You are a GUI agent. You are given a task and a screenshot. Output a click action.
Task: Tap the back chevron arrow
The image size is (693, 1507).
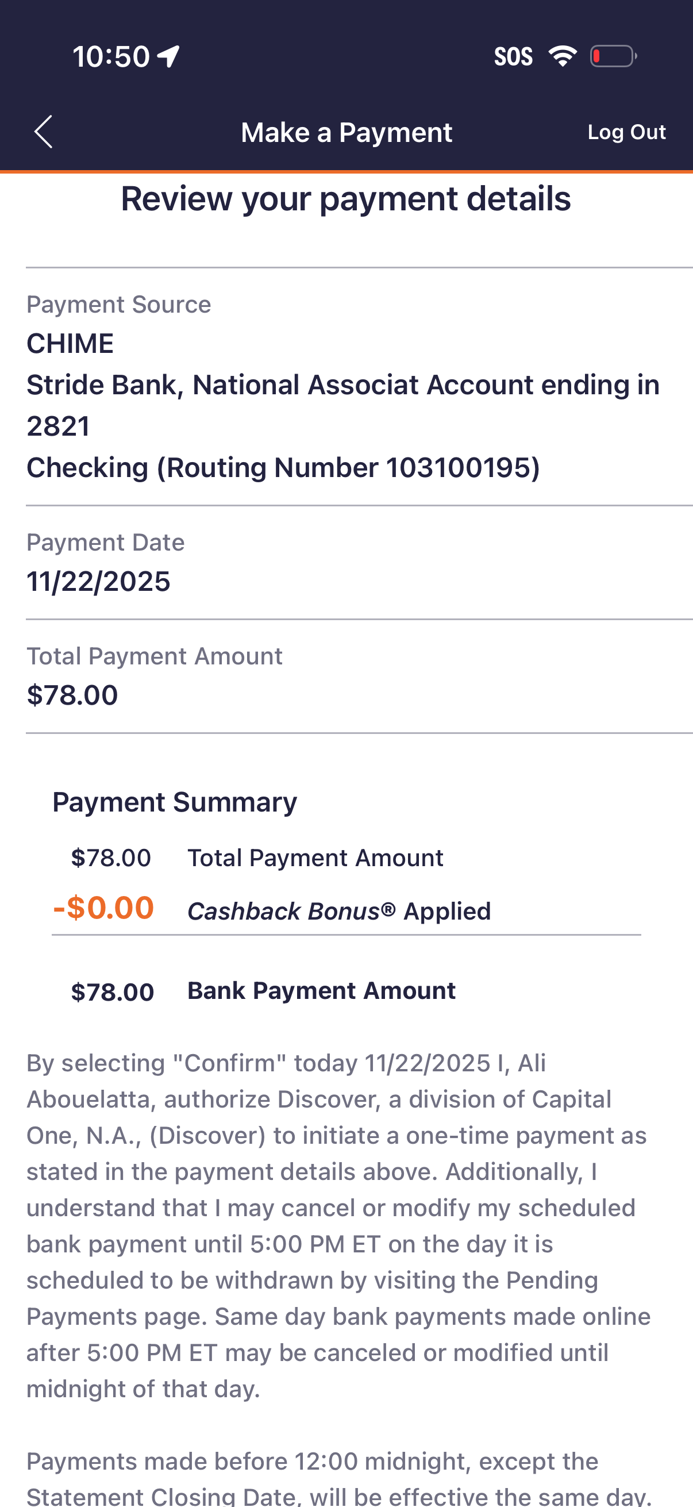coord(43,132)
